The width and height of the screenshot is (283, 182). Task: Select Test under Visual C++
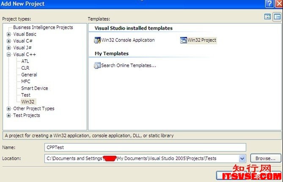pos(26,95)
